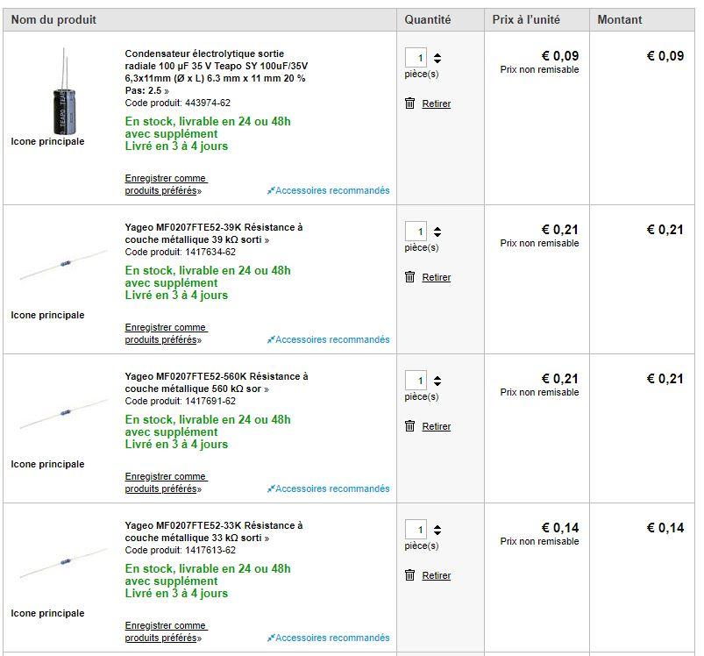Image resolution: width=704 pixels, height=656 pixels.
Task: Click the 39 kΩ resistor thumbnail image
Action: coord(64,265)
